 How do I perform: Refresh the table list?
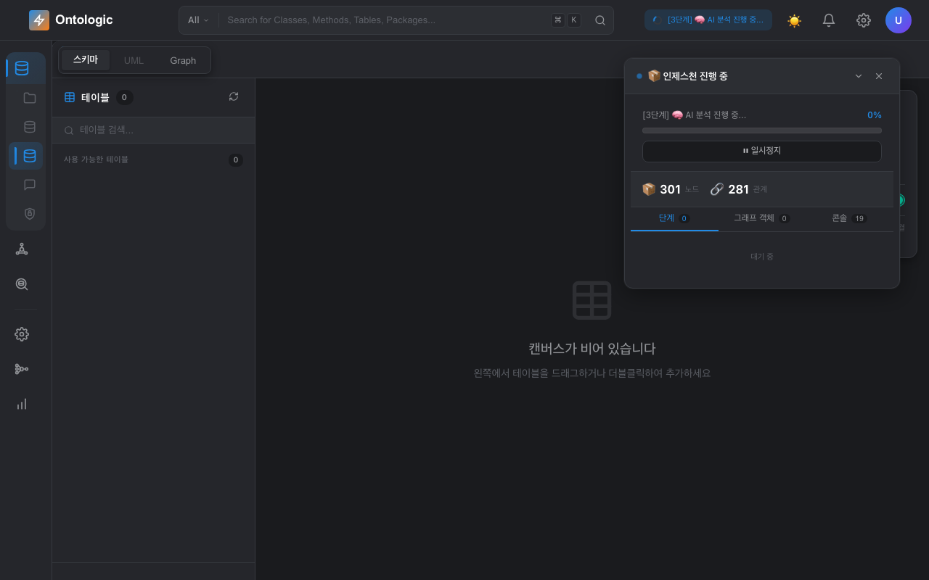pyautogui.click(x=234, y=96)
